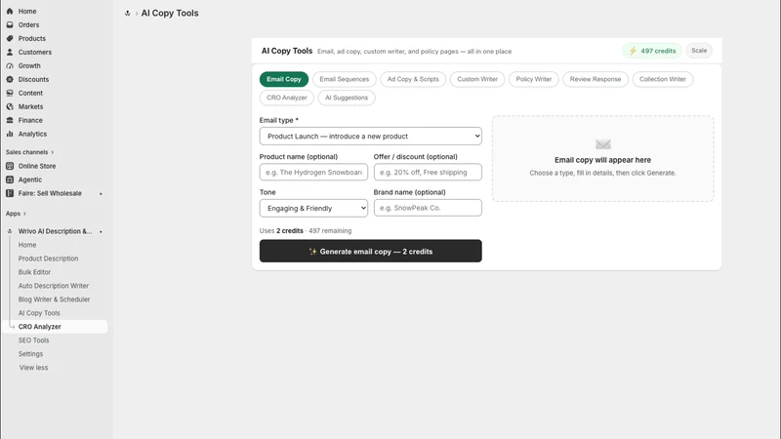Open Discounts in the sidebar
This screenshot has height=439, width=781.
click(33, 79)
